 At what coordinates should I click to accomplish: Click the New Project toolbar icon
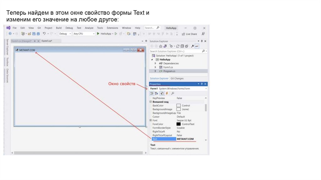click(23, 34)
